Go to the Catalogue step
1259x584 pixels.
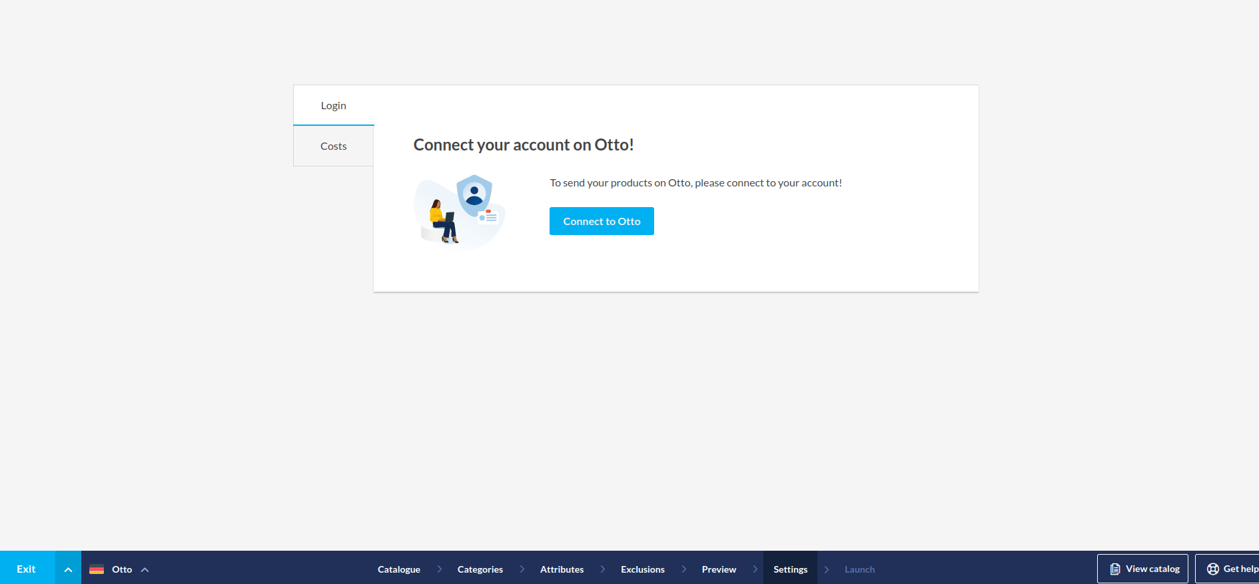[398, 569]
